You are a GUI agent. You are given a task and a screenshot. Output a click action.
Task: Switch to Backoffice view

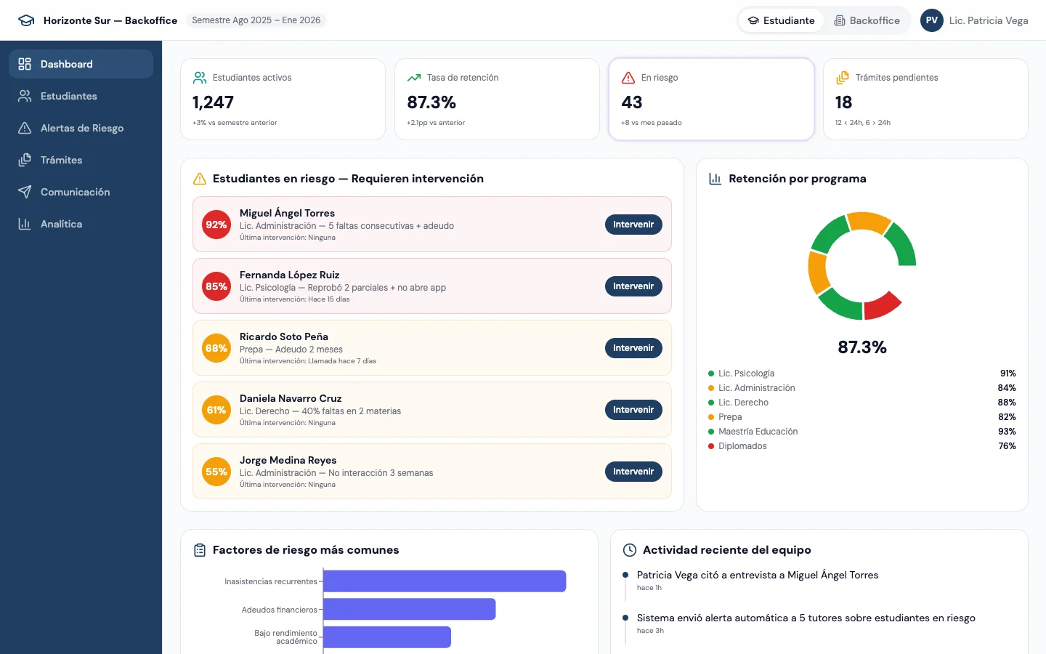tap(867, 20)
